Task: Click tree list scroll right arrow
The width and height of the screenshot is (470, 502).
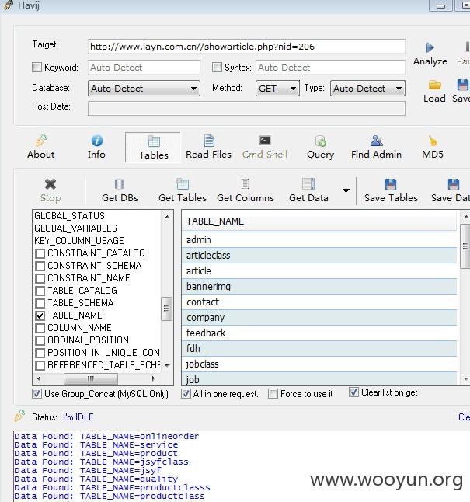Action: [x=153, y=379]
